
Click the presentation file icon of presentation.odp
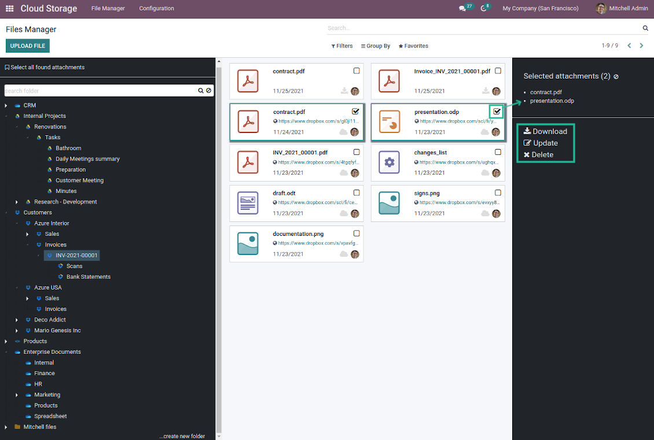(x=390, y=121)
